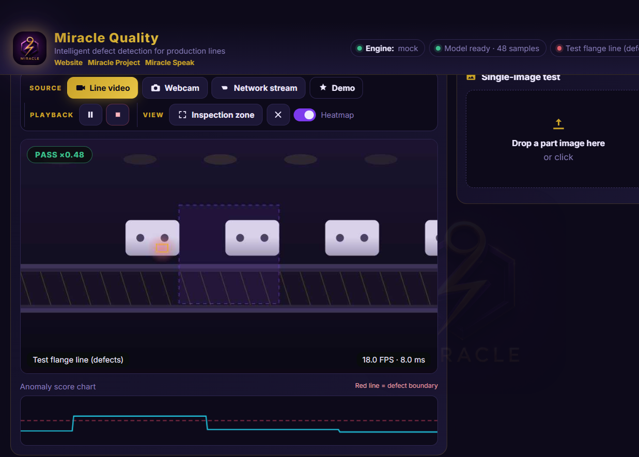Click the Engine: mock status pill
This screenshot has width=639, height=457.
pyautogui.click(x=388, y=48)
